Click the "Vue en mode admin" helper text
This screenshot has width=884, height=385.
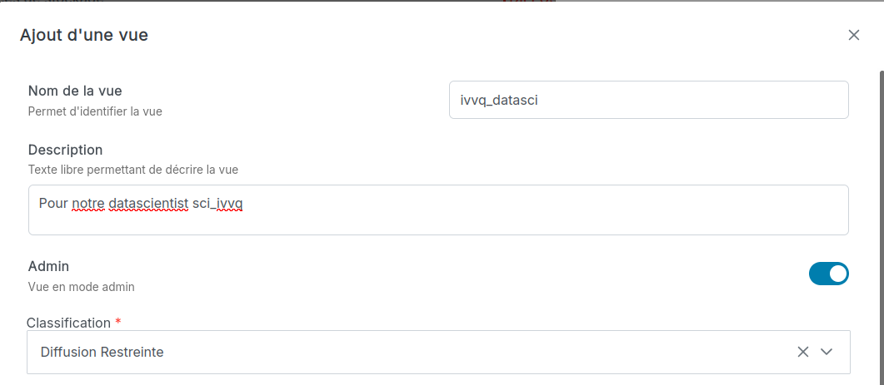[x=81, y=287]
